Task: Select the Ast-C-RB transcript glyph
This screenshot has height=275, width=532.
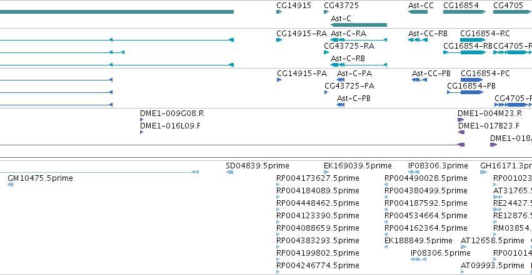Action: pyautogui.click(x=359, y=65)
